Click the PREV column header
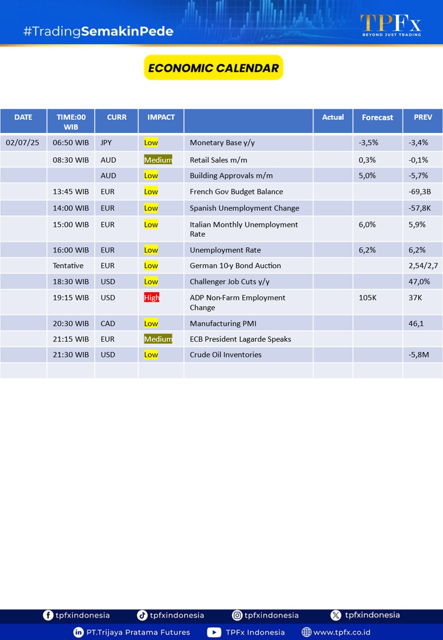Image resolution: width=443 pixels, height=640 pixels. [x=423, y=117]
